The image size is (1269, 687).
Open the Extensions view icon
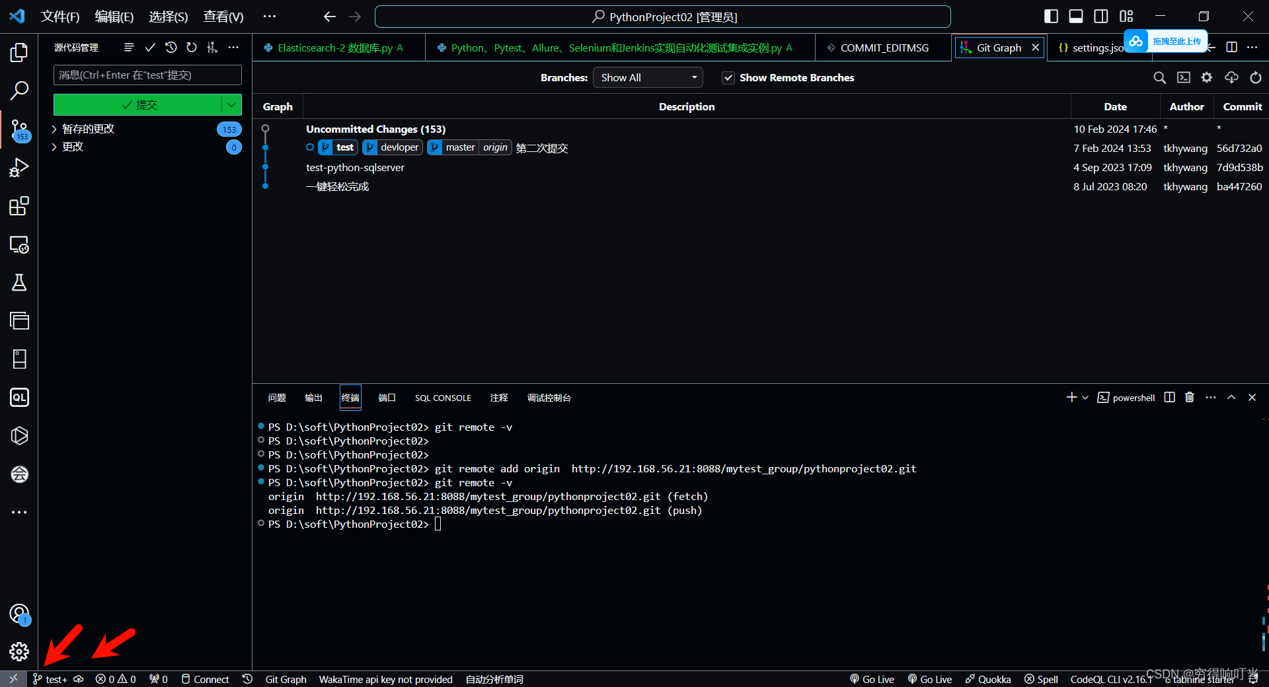coord(19,206)
